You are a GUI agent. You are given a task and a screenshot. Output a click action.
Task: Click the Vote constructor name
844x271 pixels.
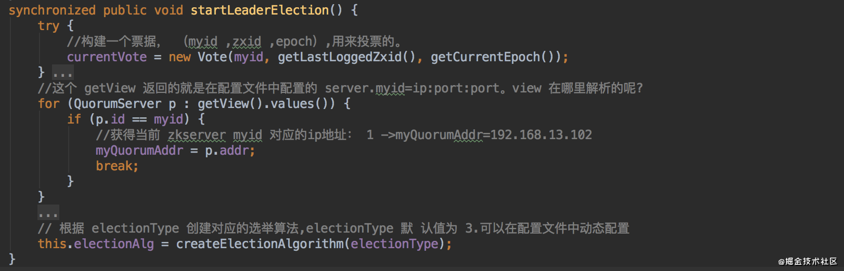(x=212, y=57)
